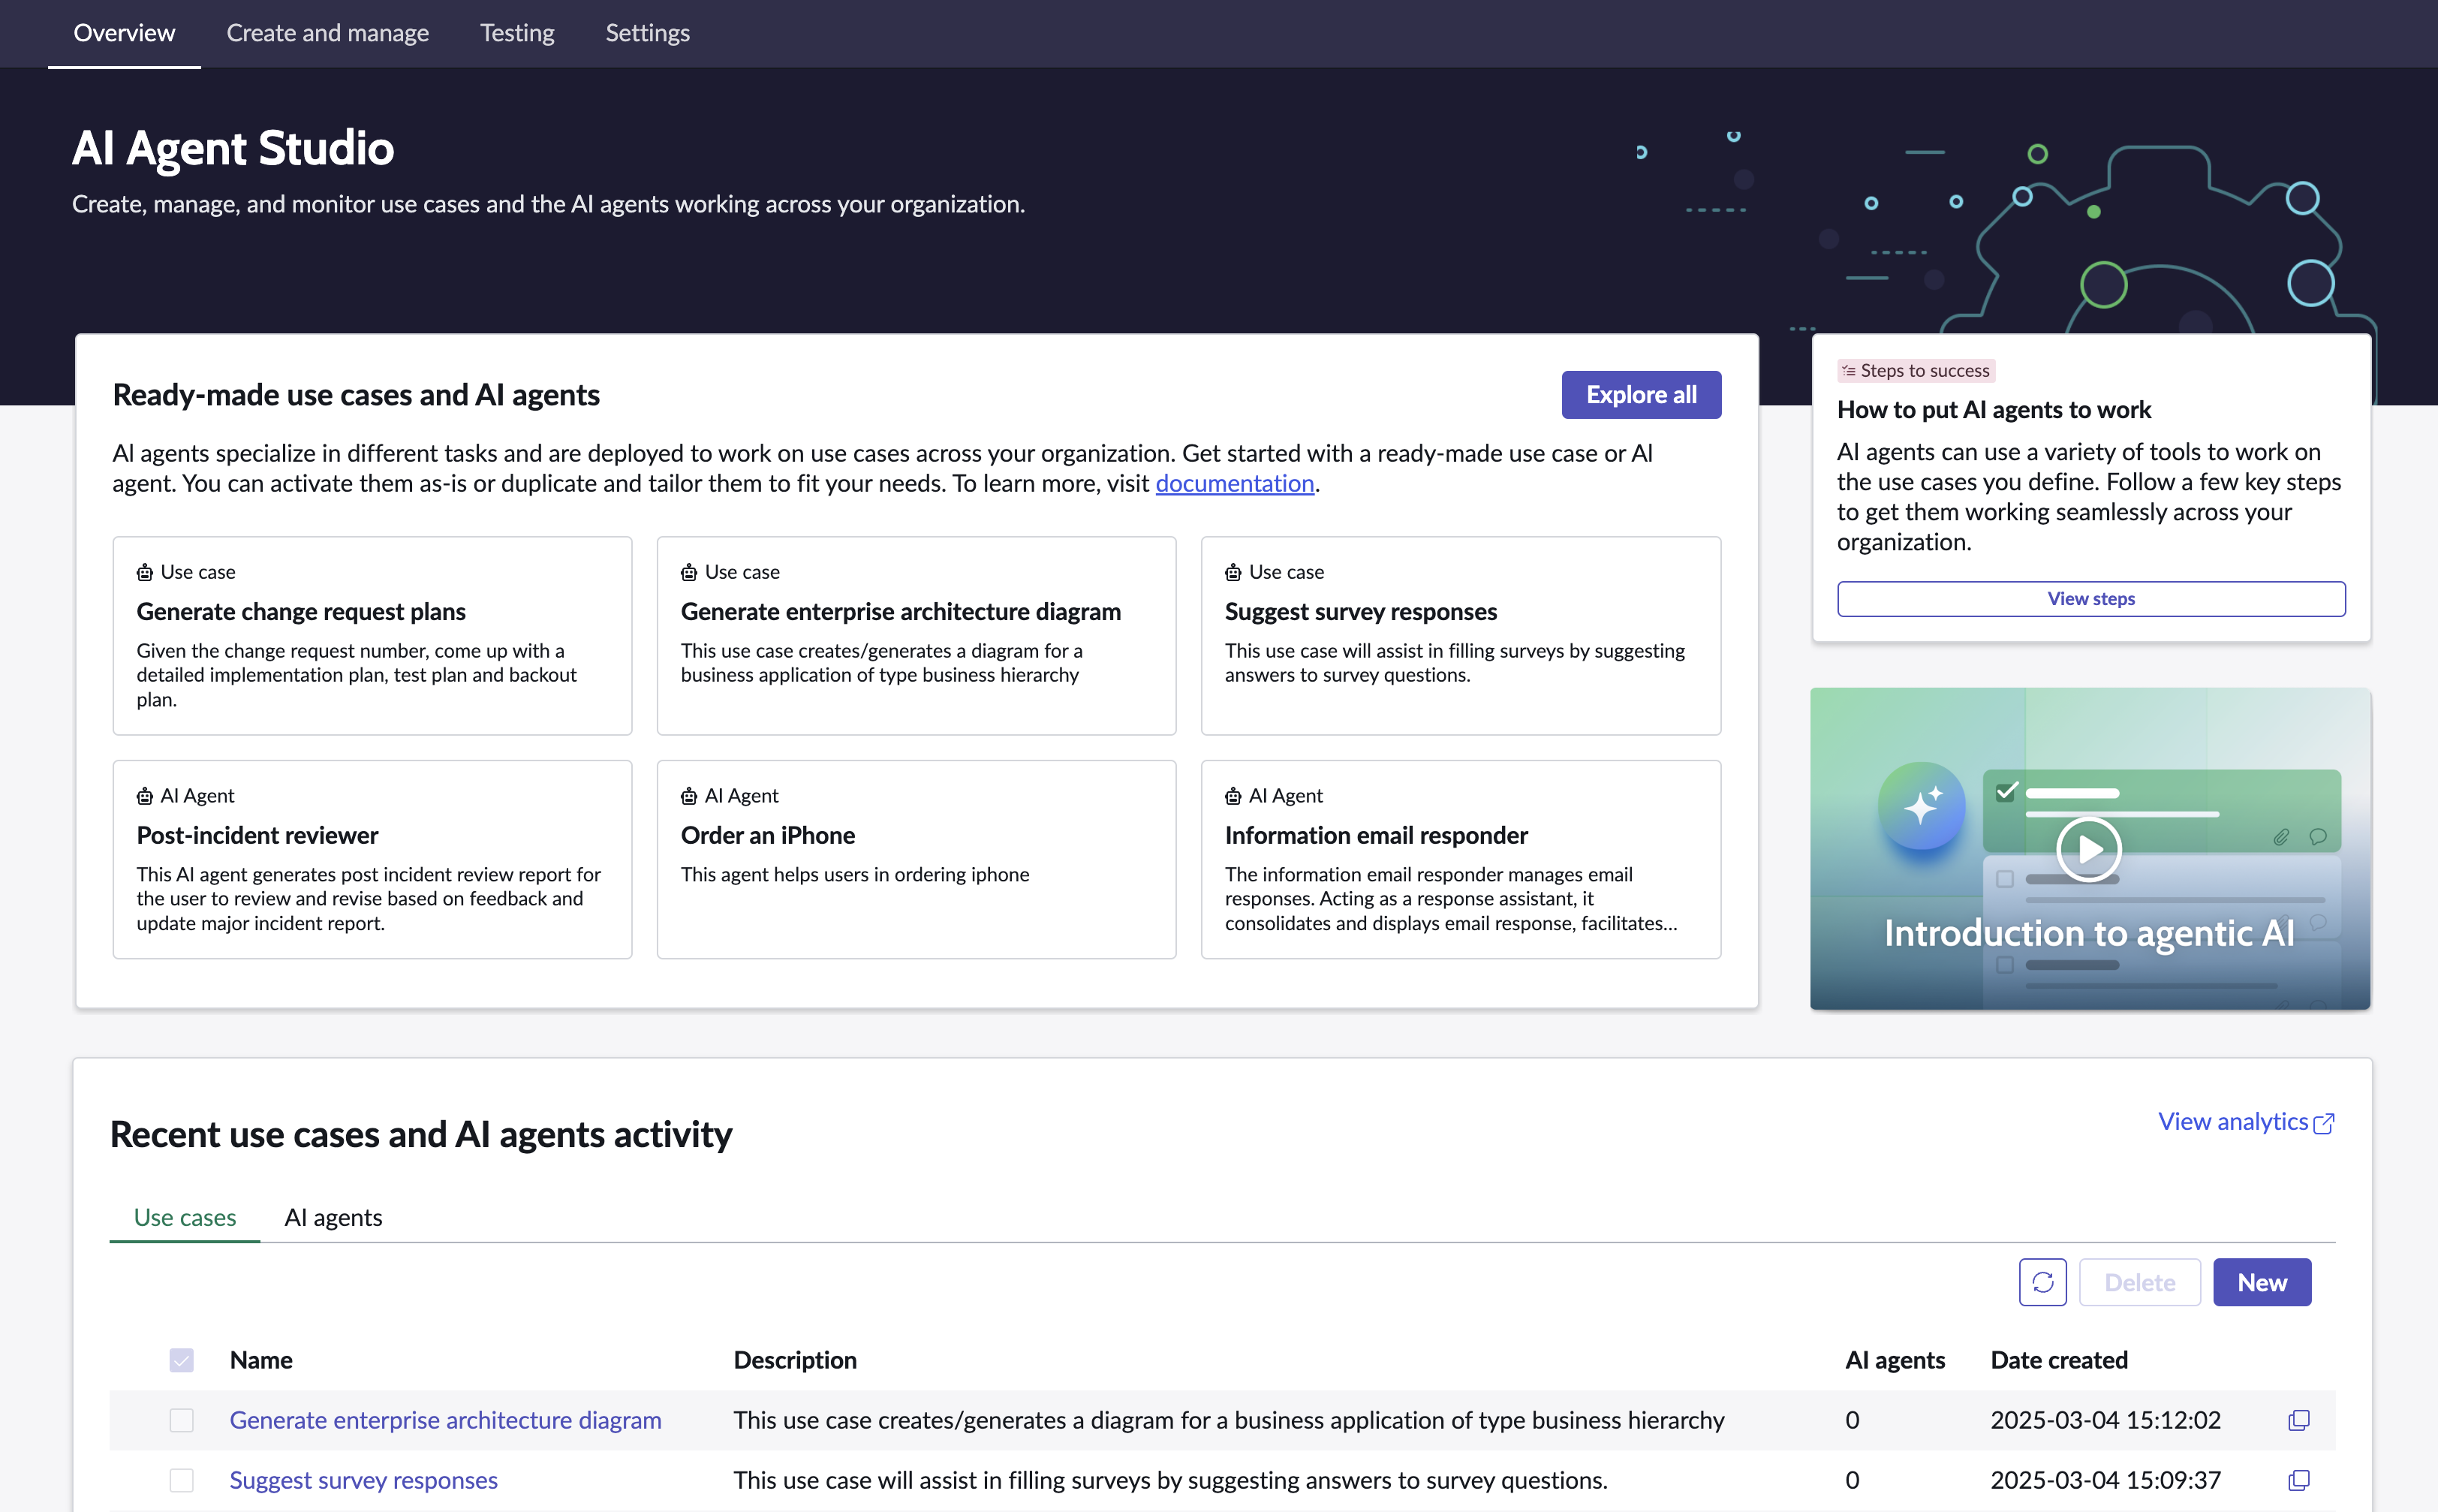Click the Description column header
This screenshot has height=1512, width=2438.
coord(795,1360)
